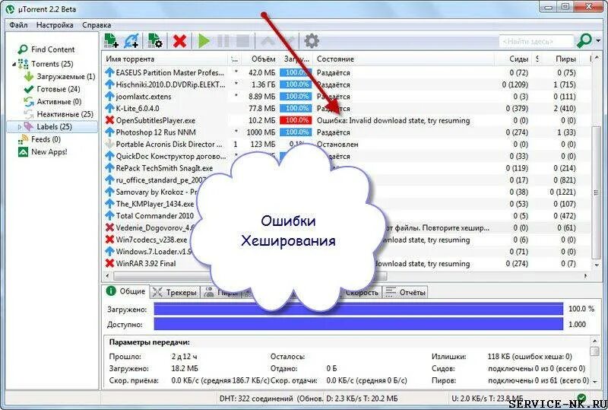
Task: Click the Загружено blue progress bar
Action: pos(358,309)
